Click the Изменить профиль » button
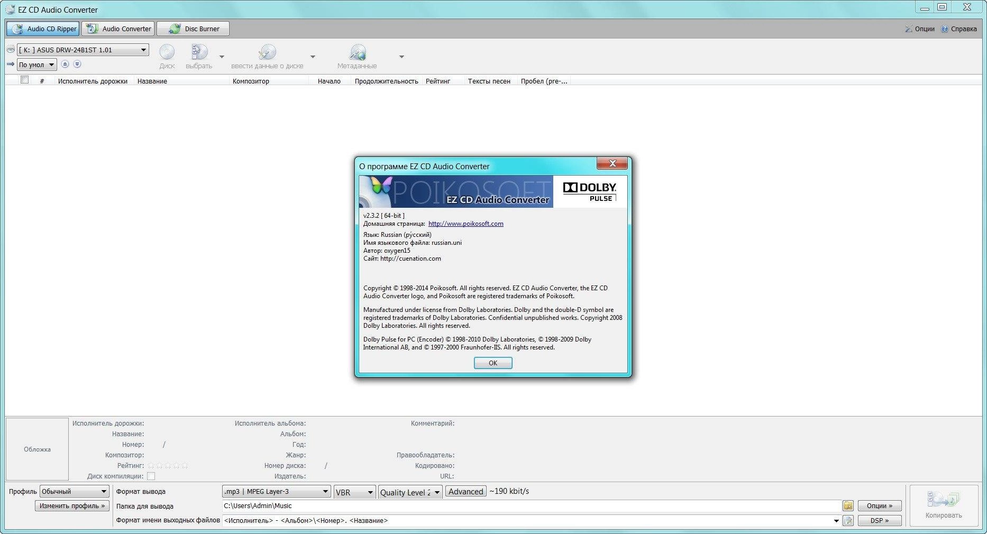 (72, 506)
